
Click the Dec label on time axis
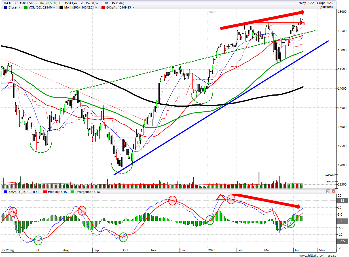pyautogui.click(x=183, y=250)
